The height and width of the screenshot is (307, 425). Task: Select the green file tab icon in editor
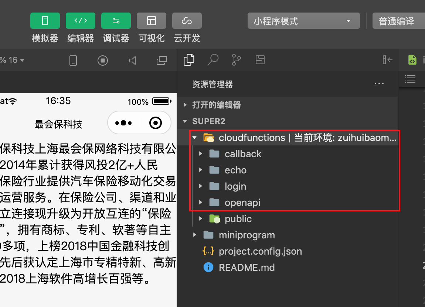[x=412, y=59]
